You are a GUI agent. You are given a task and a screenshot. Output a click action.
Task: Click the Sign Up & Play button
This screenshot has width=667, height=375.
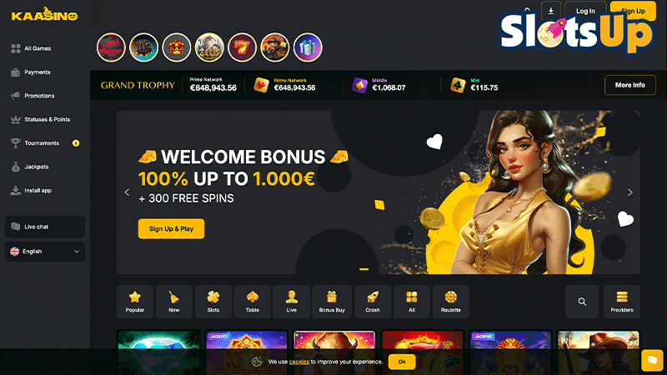[x=171, y=228]
